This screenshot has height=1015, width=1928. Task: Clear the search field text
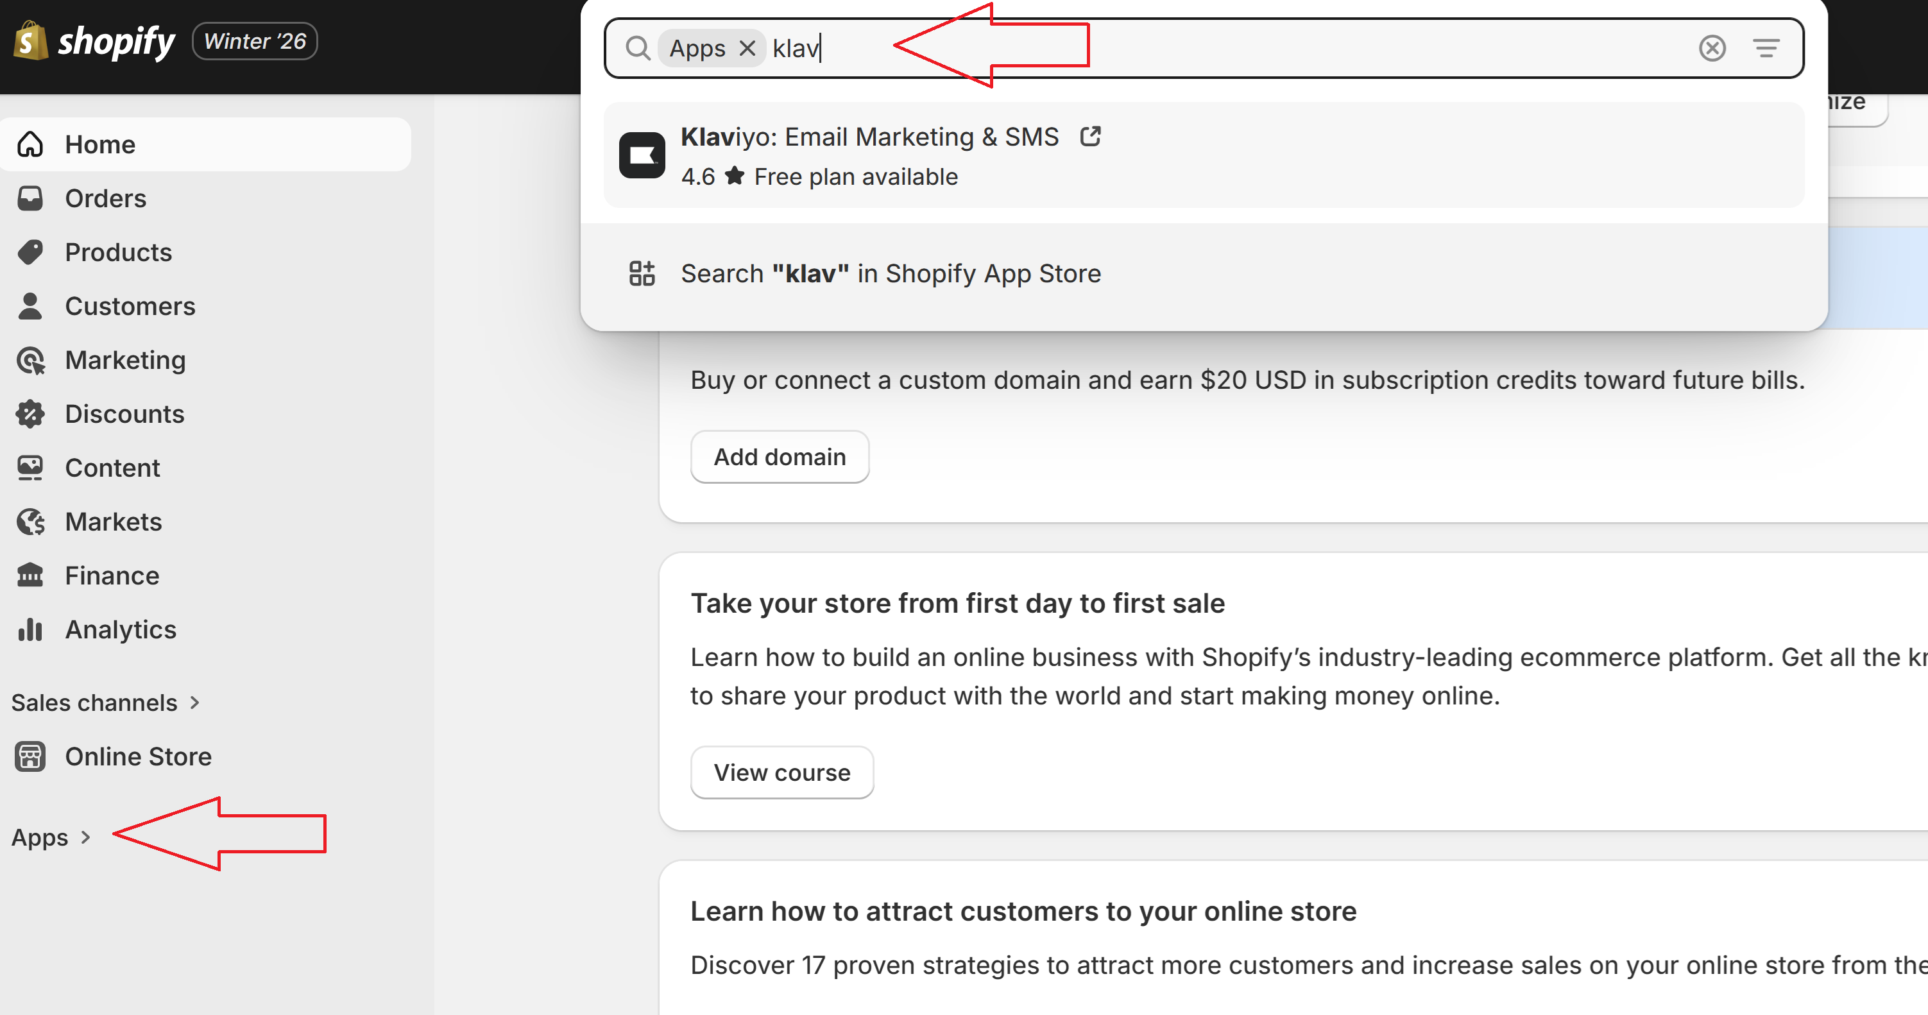tap(1712, 49)
